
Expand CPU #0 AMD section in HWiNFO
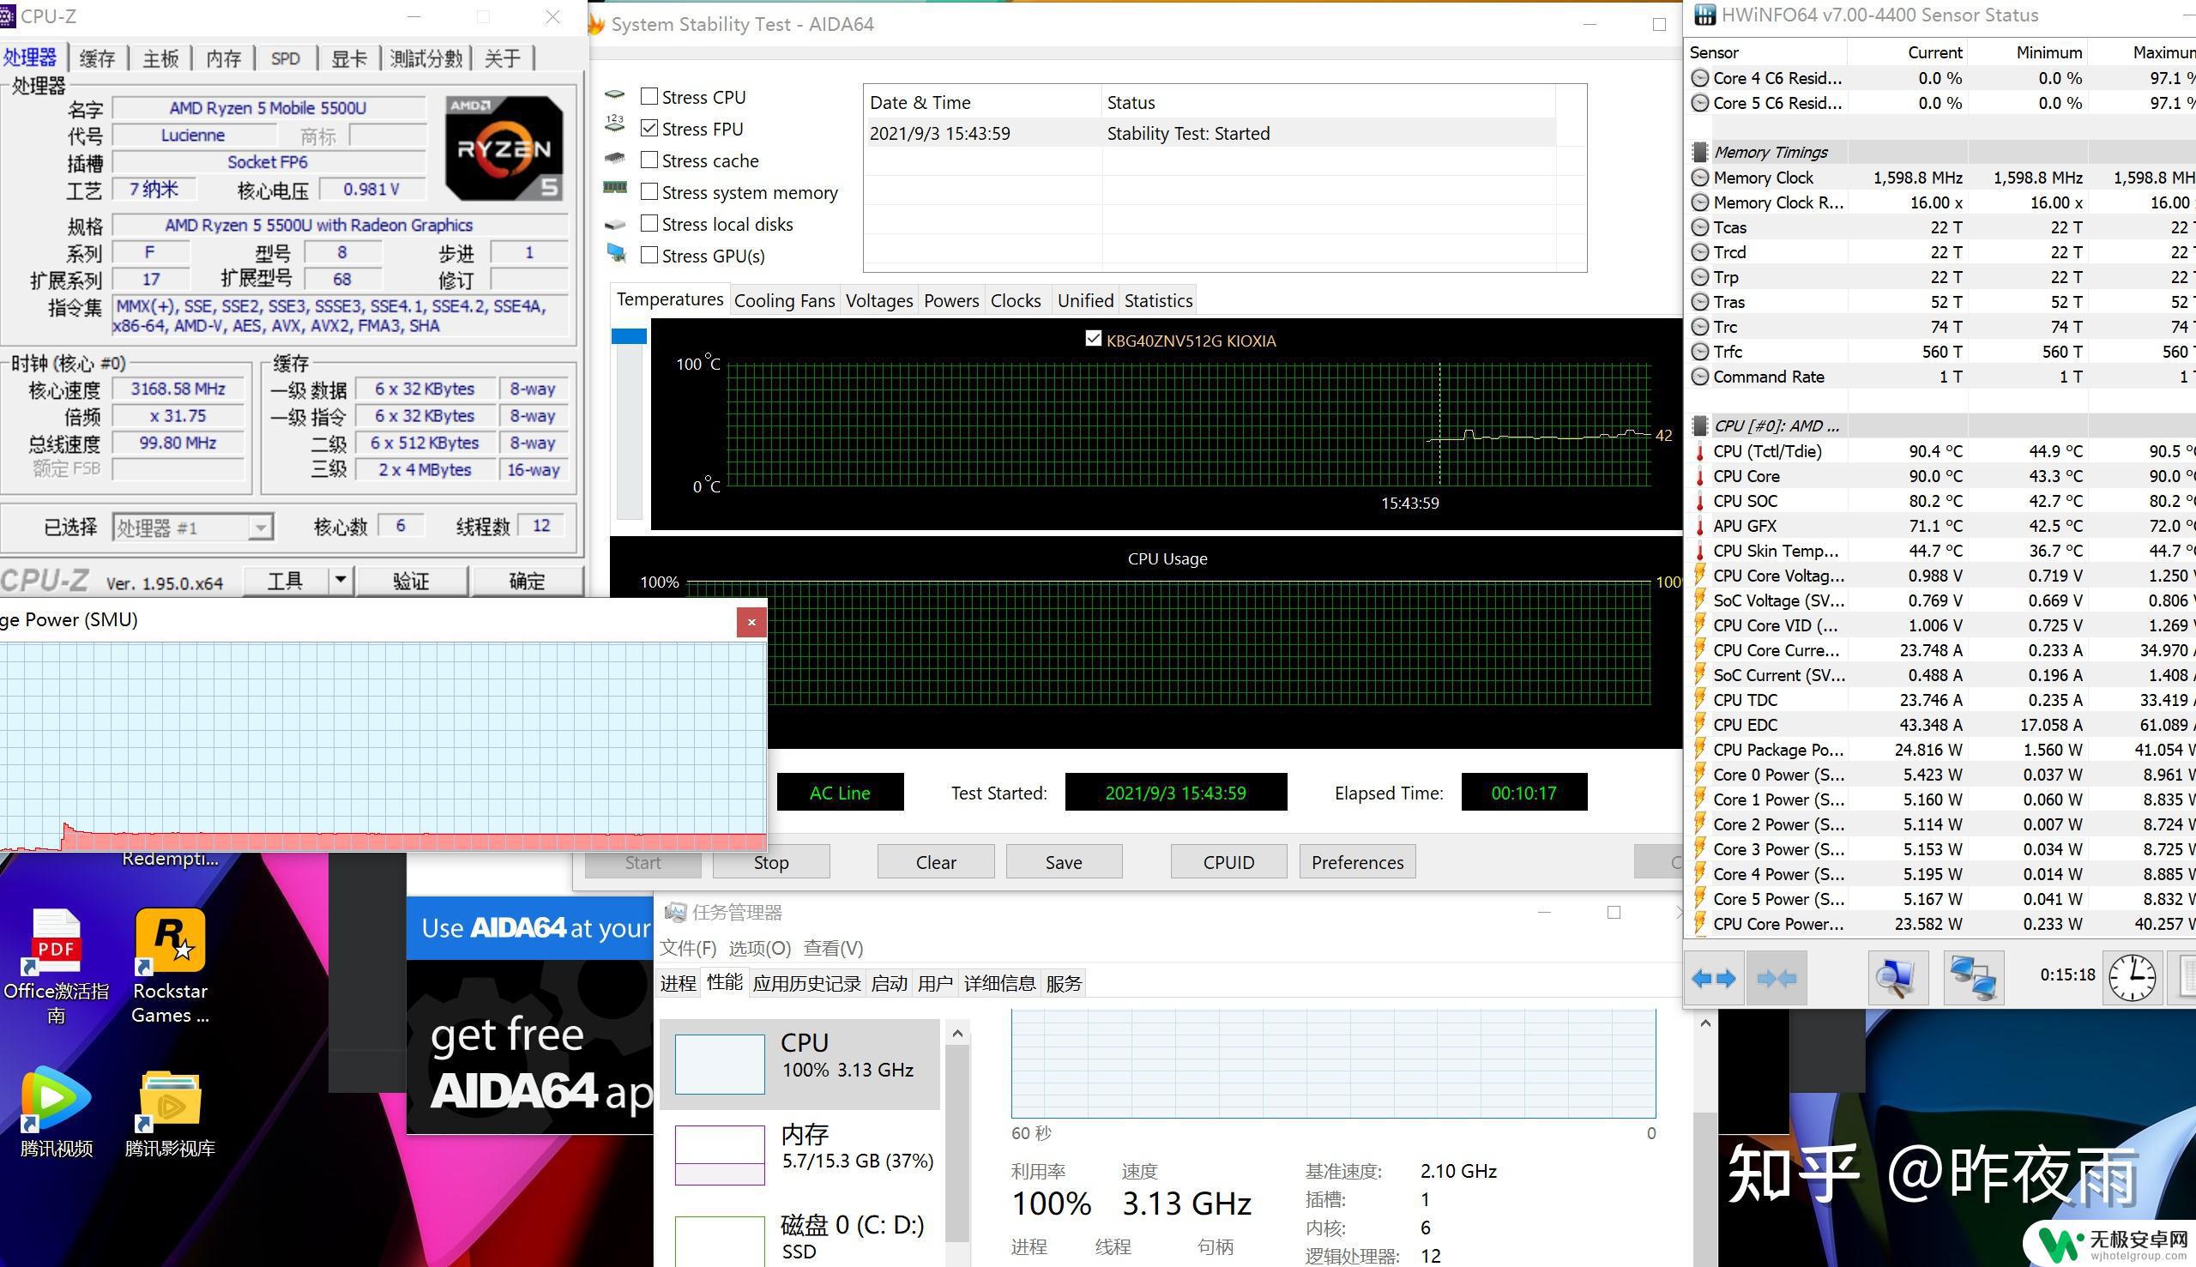(x=1698, y=425)
